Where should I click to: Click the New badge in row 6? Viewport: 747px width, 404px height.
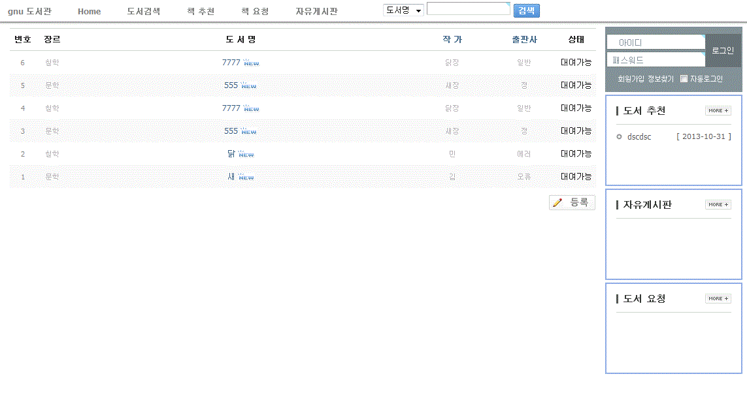click(x=251, y=63)
